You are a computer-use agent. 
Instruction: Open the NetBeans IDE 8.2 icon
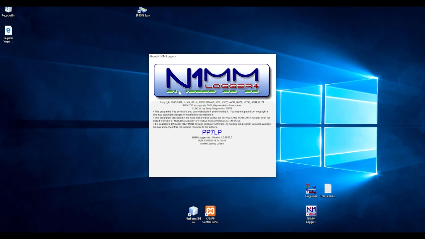coord(193,215)
